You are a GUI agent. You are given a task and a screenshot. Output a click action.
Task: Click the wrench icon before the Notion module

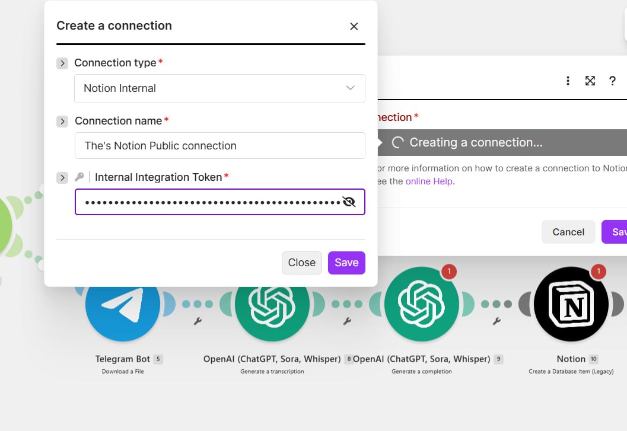pos(496,321)
